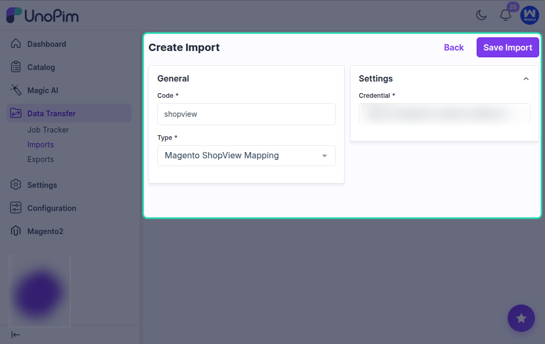545x344 pixels.
Task: Click the notification count badge 25
Action: [x=513, y=7]
